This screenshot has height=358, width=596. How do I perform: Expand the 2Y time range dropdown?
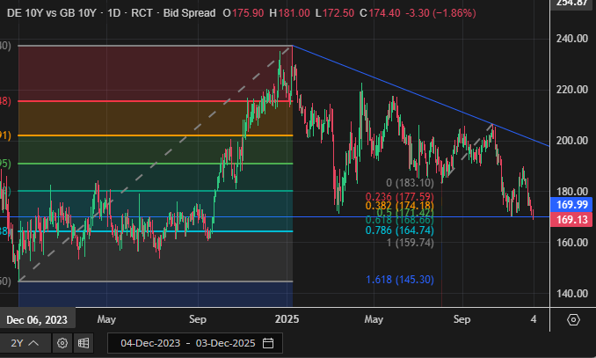[x=24, y=343]
